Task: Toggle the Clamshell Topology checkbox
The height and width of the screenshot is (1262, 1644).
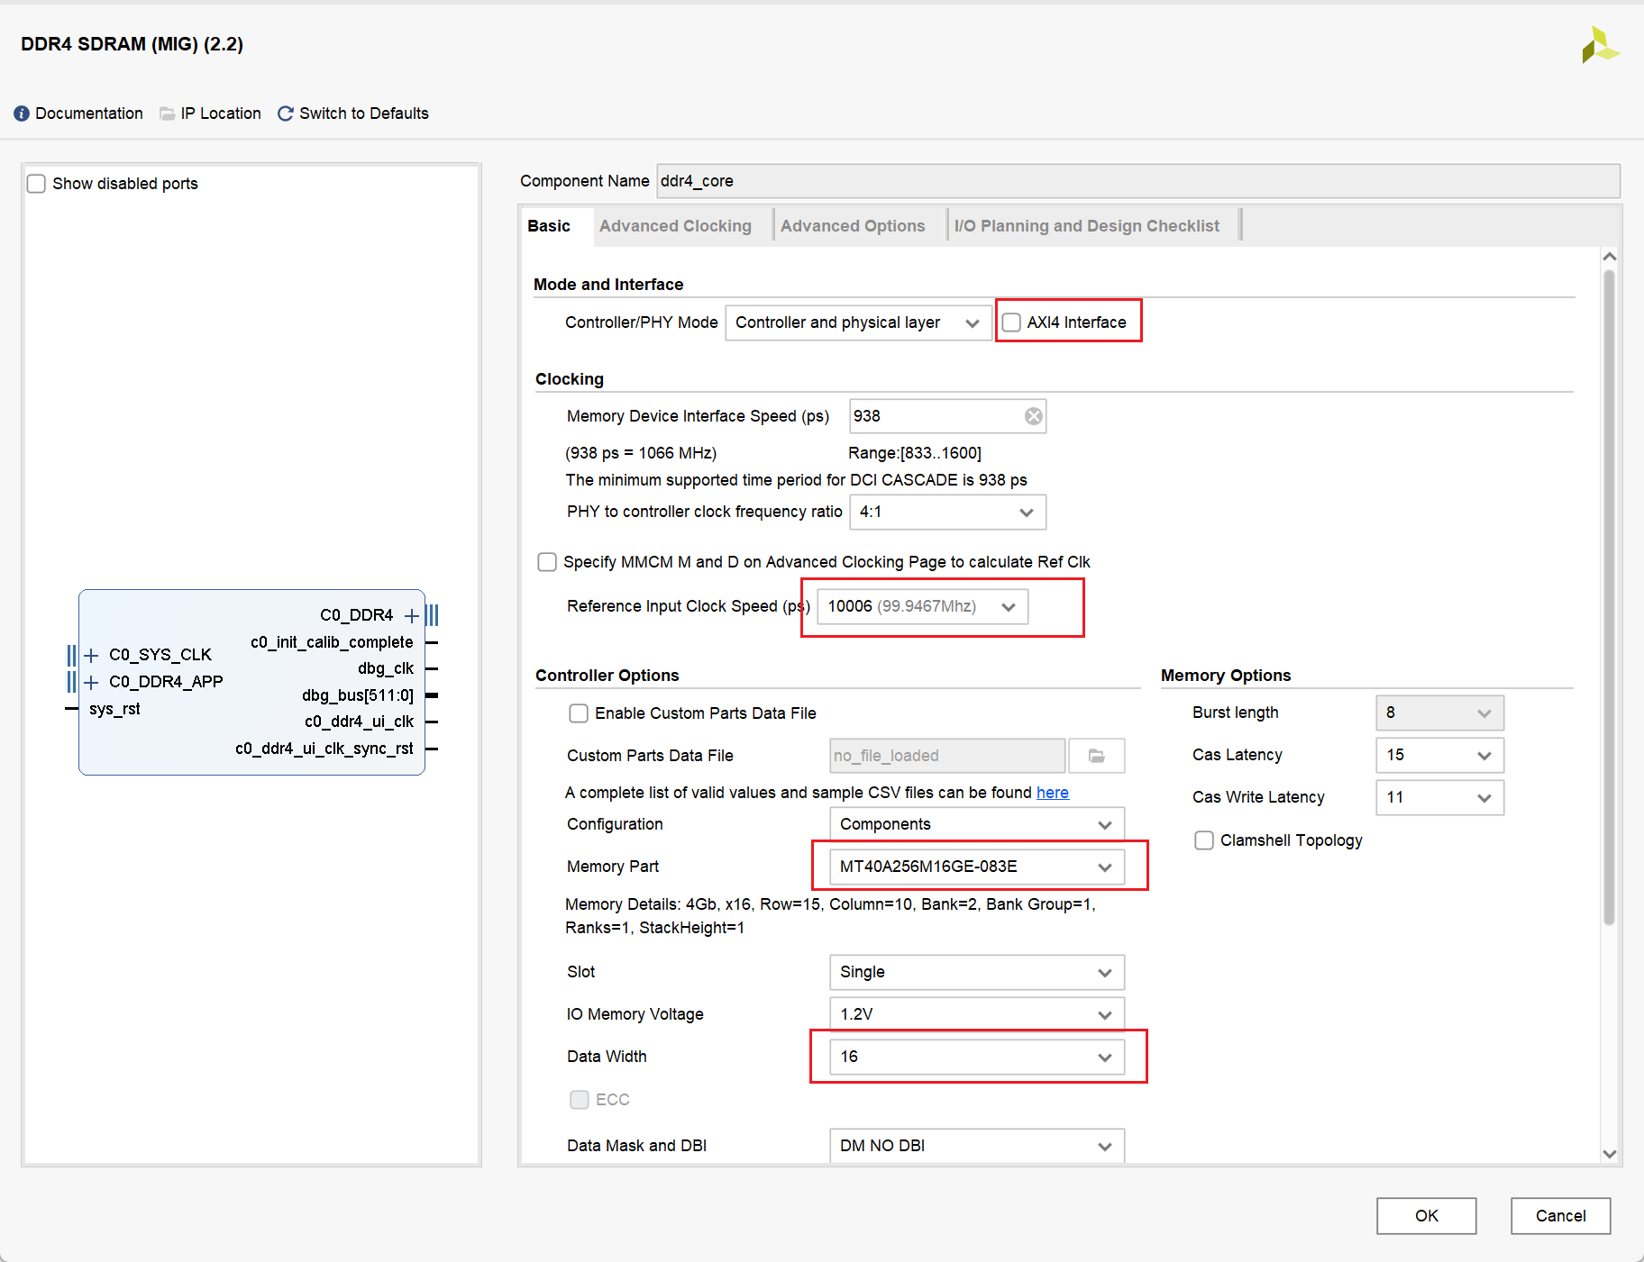Action: [x=1204, y=840]
